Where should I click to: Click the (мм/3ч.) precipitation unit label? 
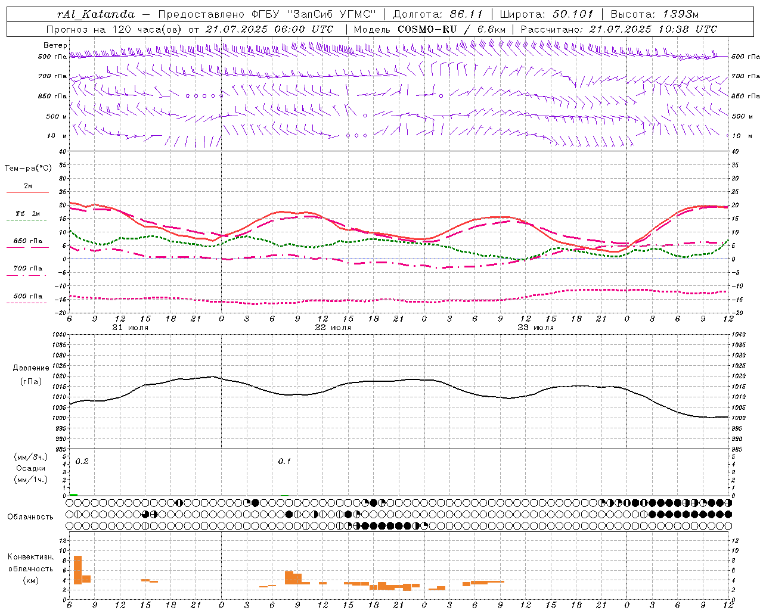(31, 457)
